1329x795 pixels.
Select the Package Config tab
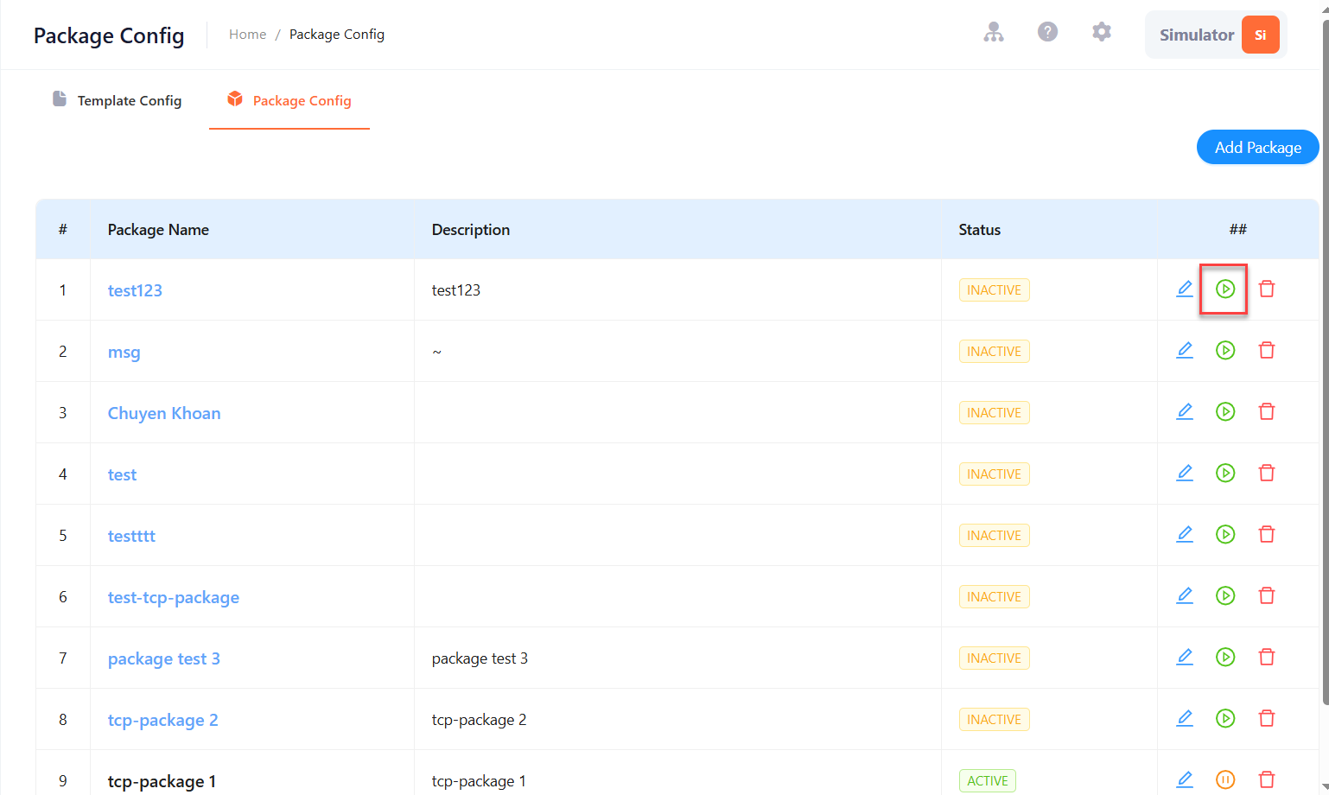pos(289,100)
